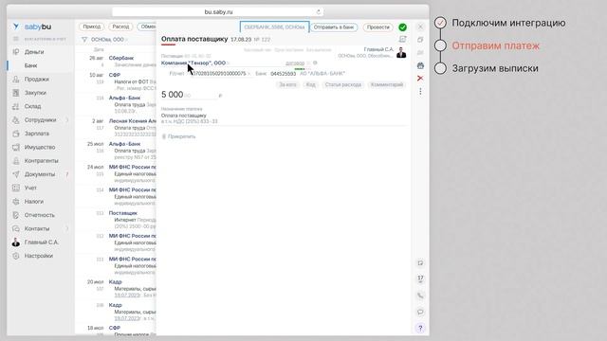Click the saby bu logo

[32, 27]
